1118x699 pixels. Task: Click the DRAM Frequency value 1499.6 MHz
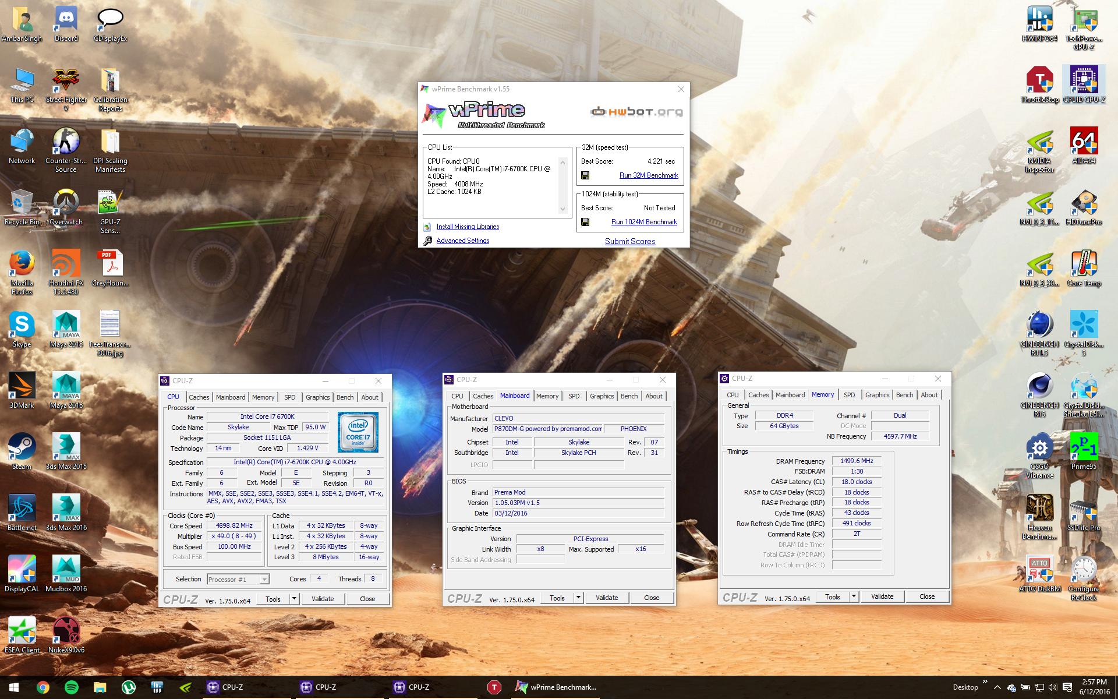pyautogui.click(x=857, y=461)
